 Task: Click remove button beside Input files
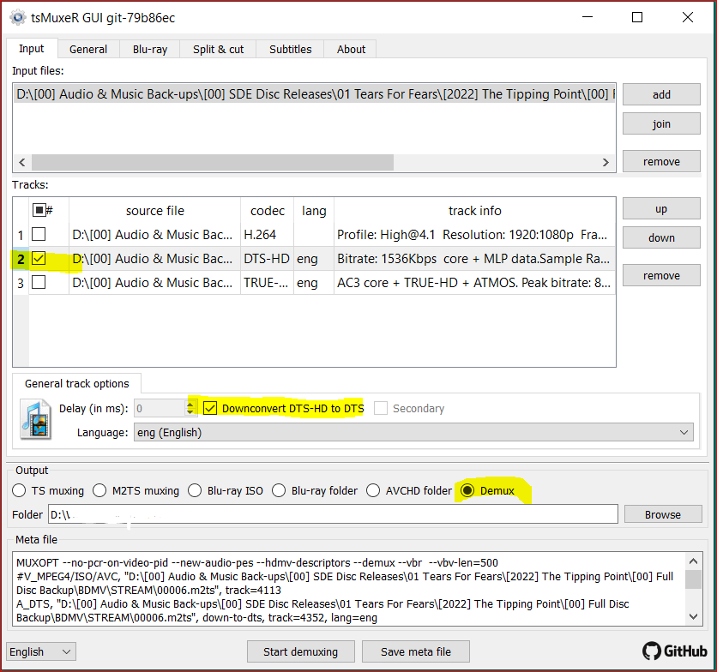click(661, 161)
